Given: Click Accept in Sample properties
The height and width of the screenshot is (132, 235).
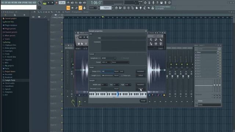Looking at the screenshot, I should tap(143, 101).
